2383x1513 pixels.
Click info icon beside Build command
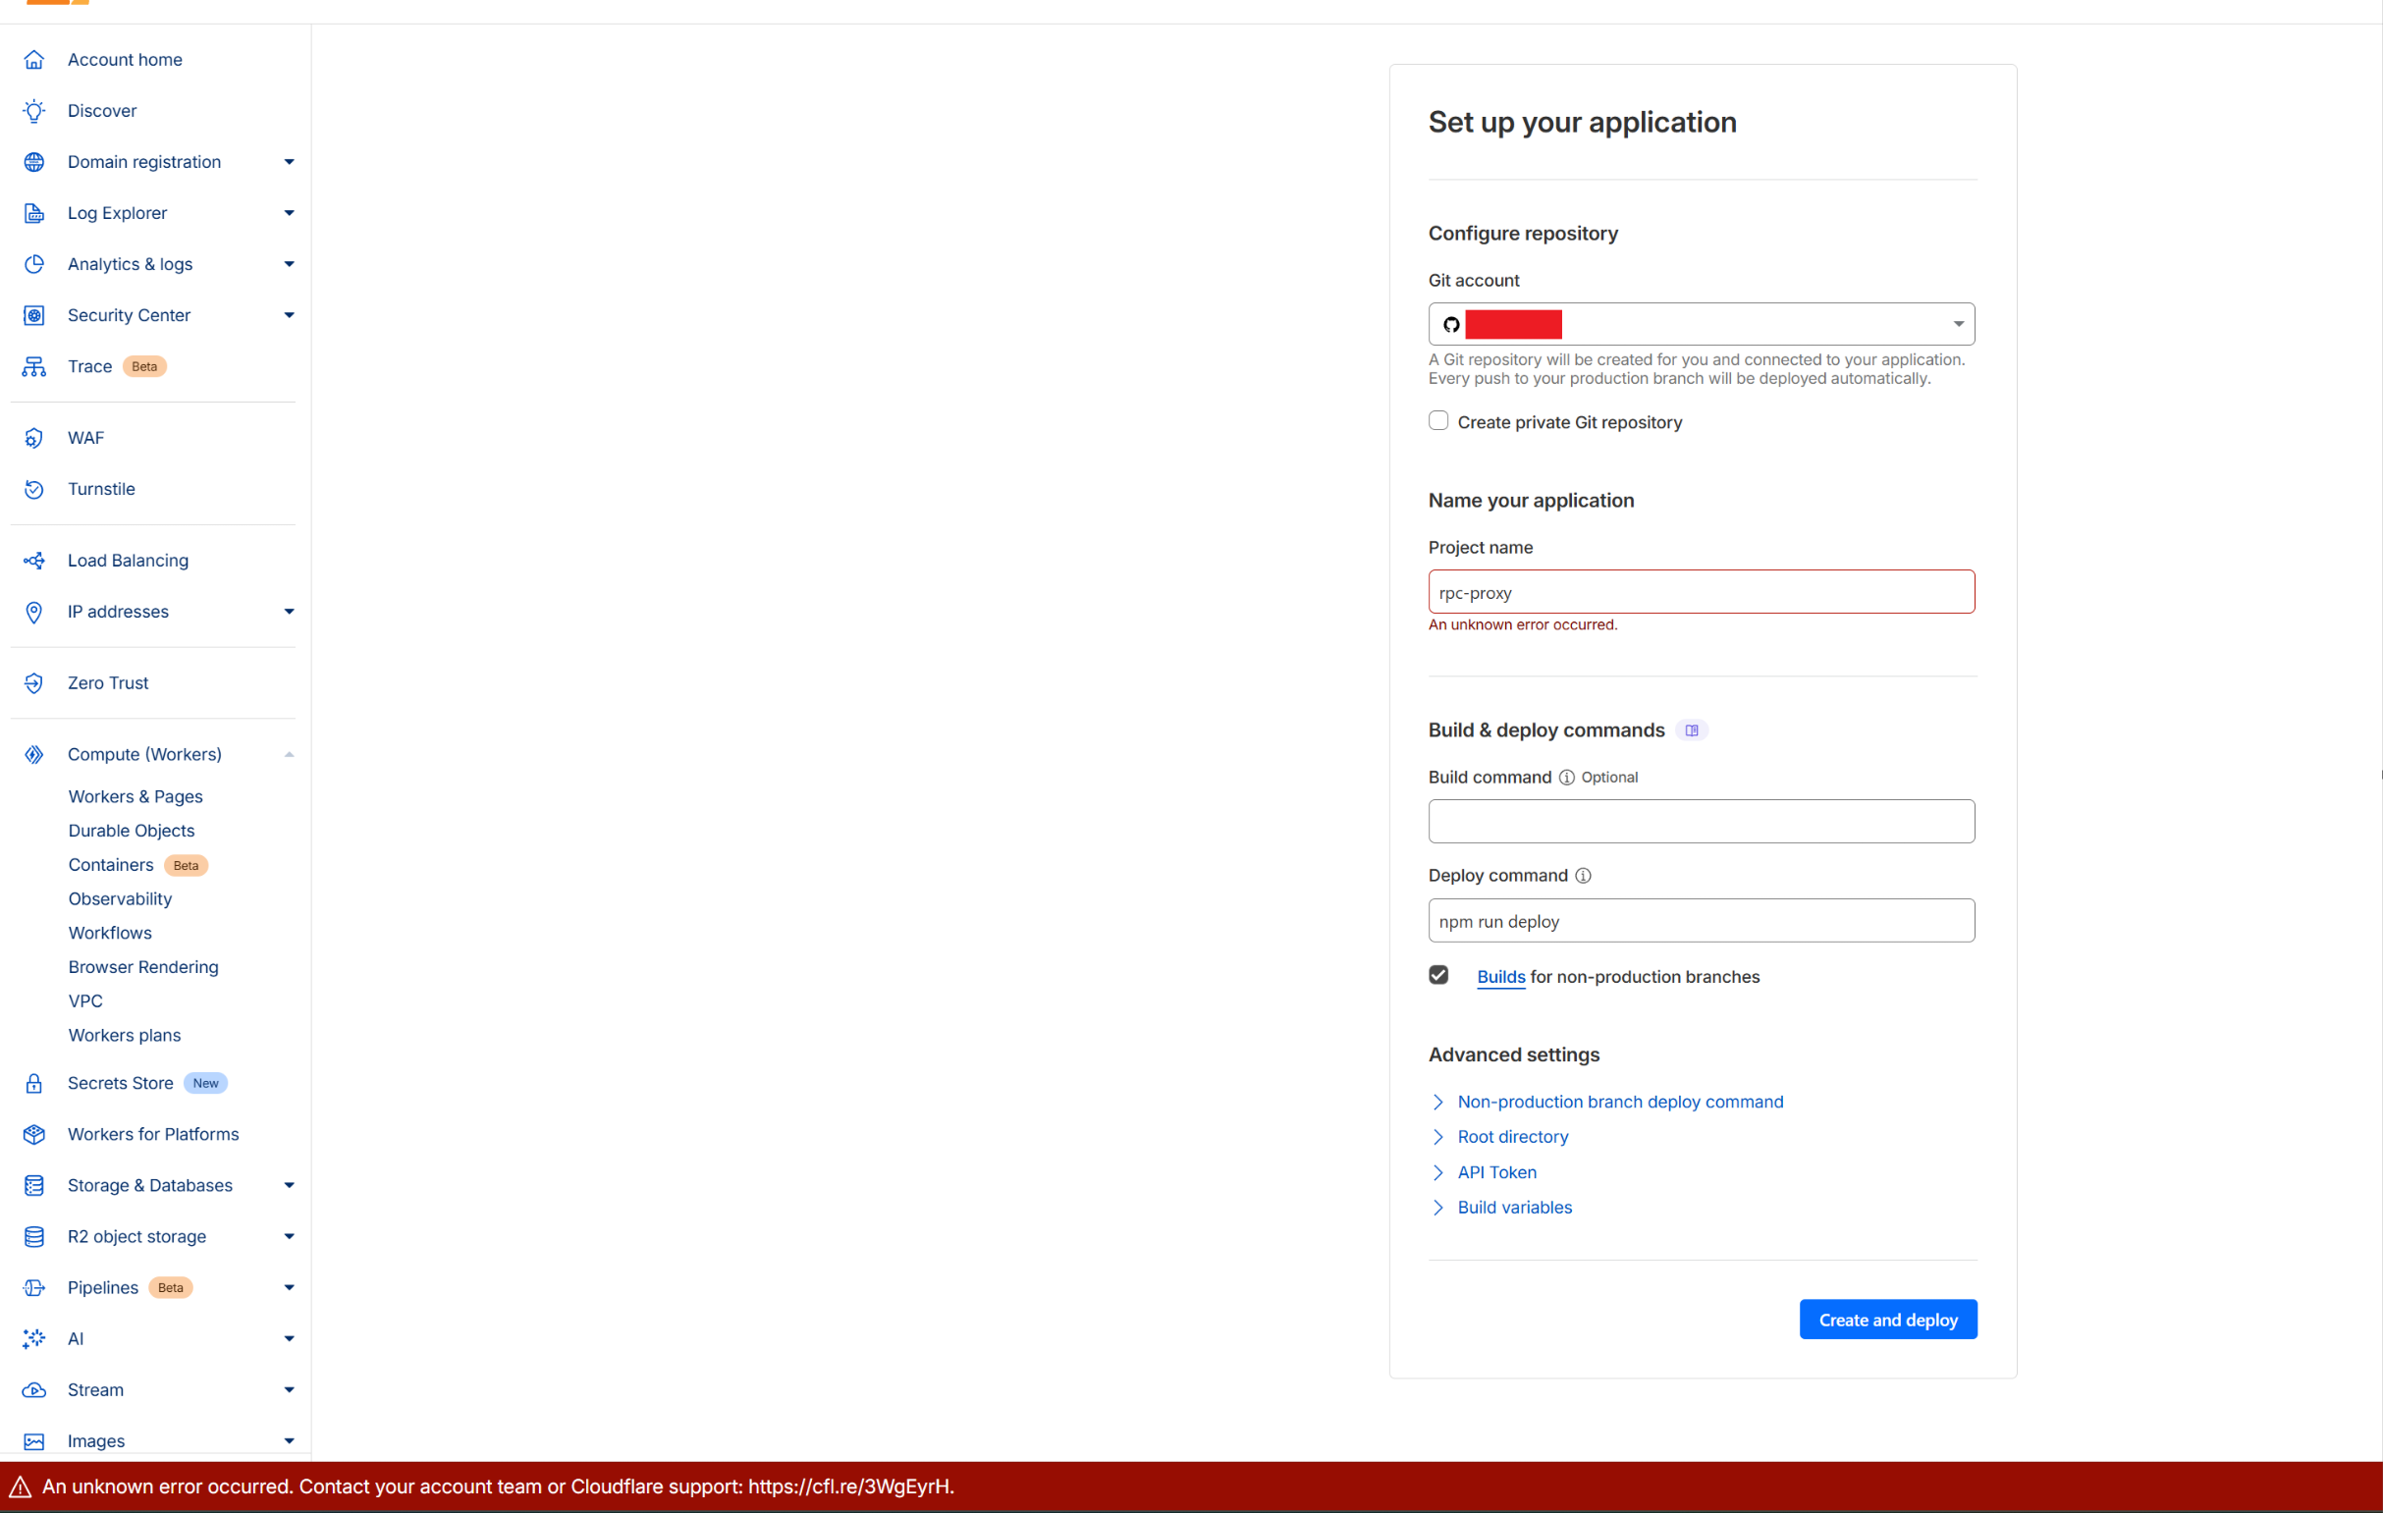[x=1566, y=778]
